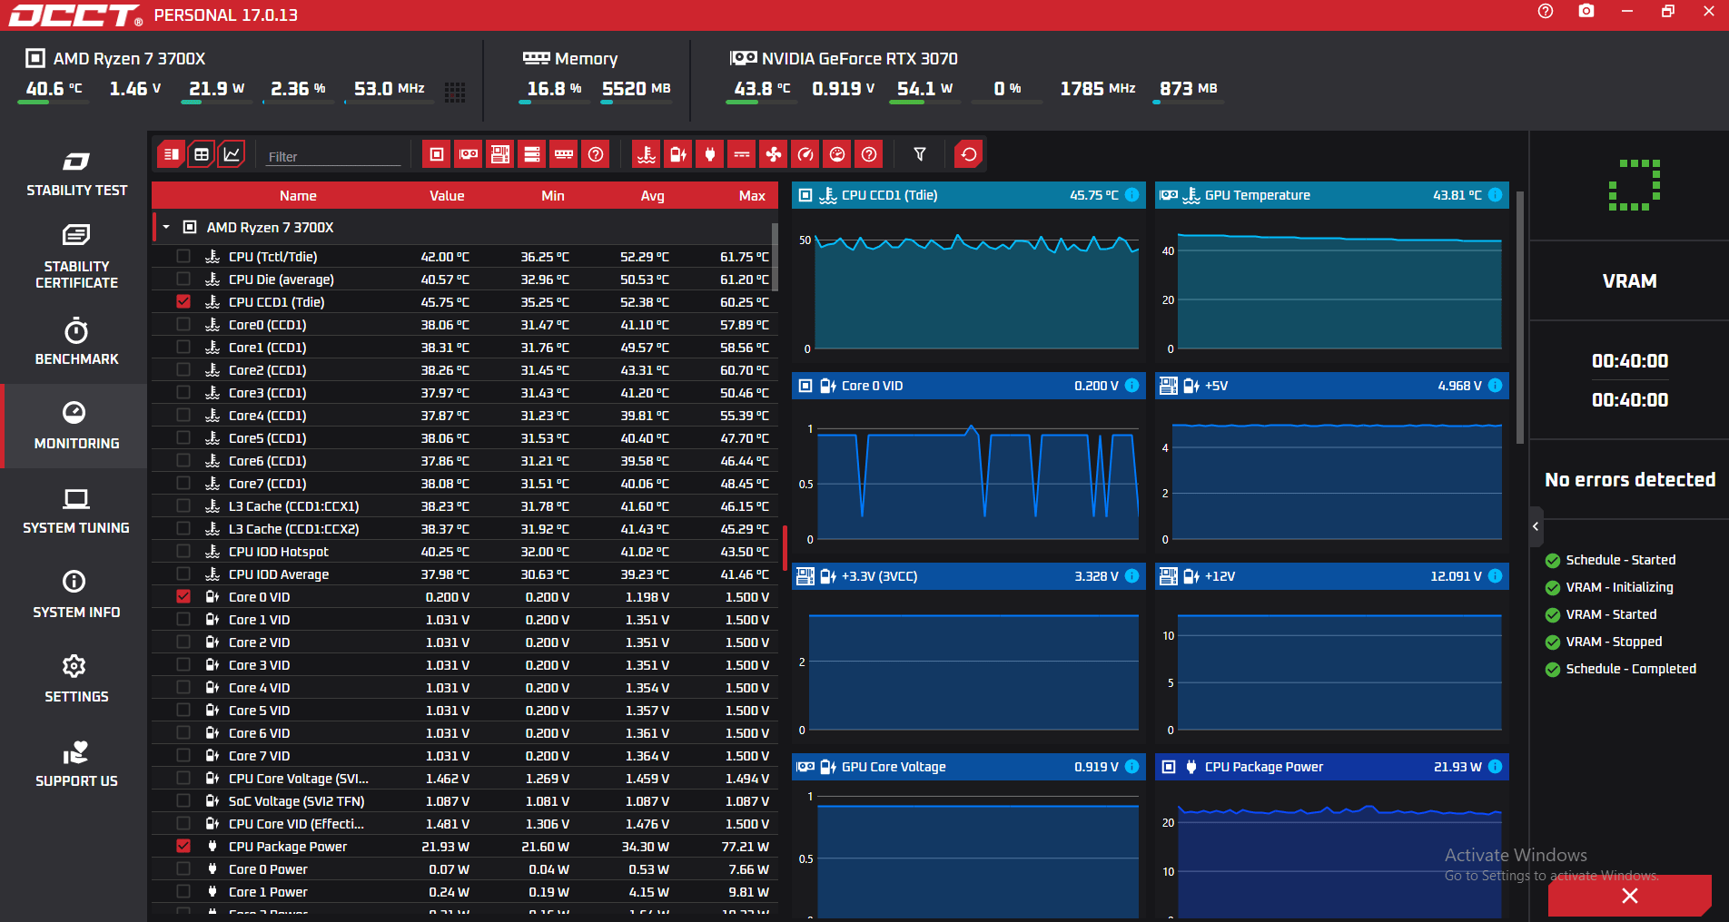Select the Core7 (CCD1) temperature row
The image size is (1729, 922).
tap(465, 483)
